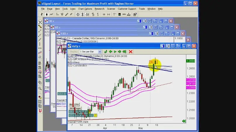This screenshot has height=132, width=236.
Task: Click the 'Ed' button on the daily chart
Action: 71,105
